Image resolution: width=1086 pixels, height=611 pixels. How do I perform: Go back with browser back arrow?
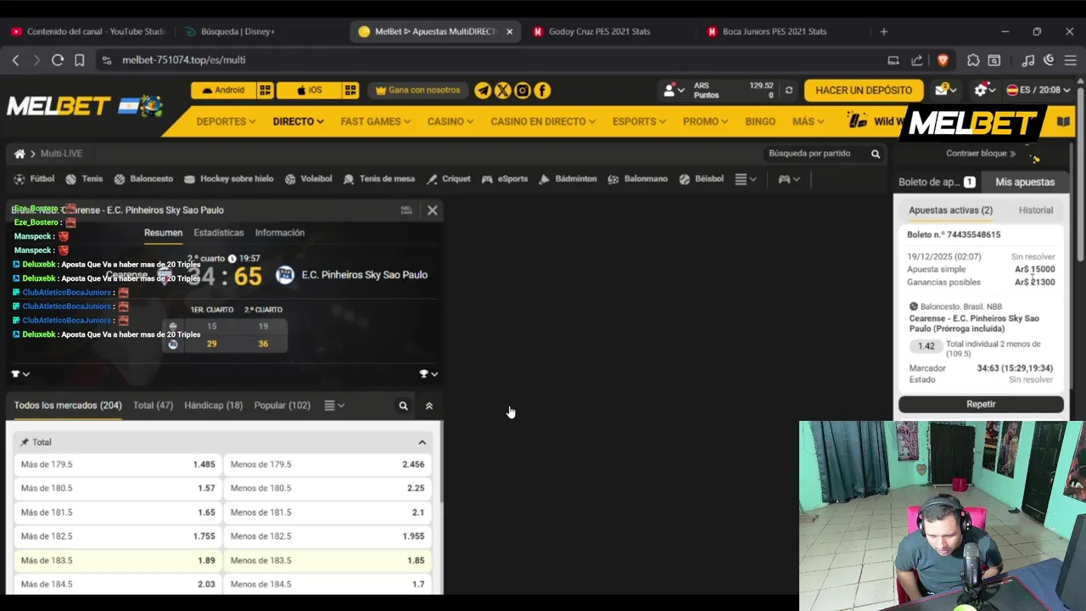tap(15, 60)
